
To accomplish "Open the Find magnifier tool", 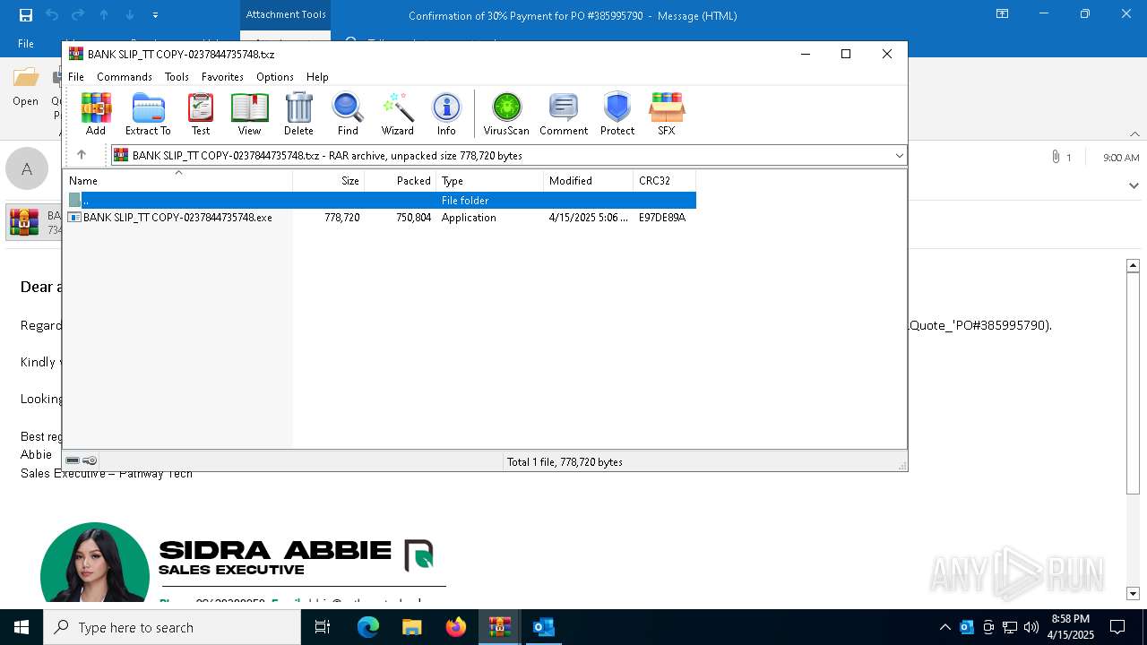I will [348, 114].
